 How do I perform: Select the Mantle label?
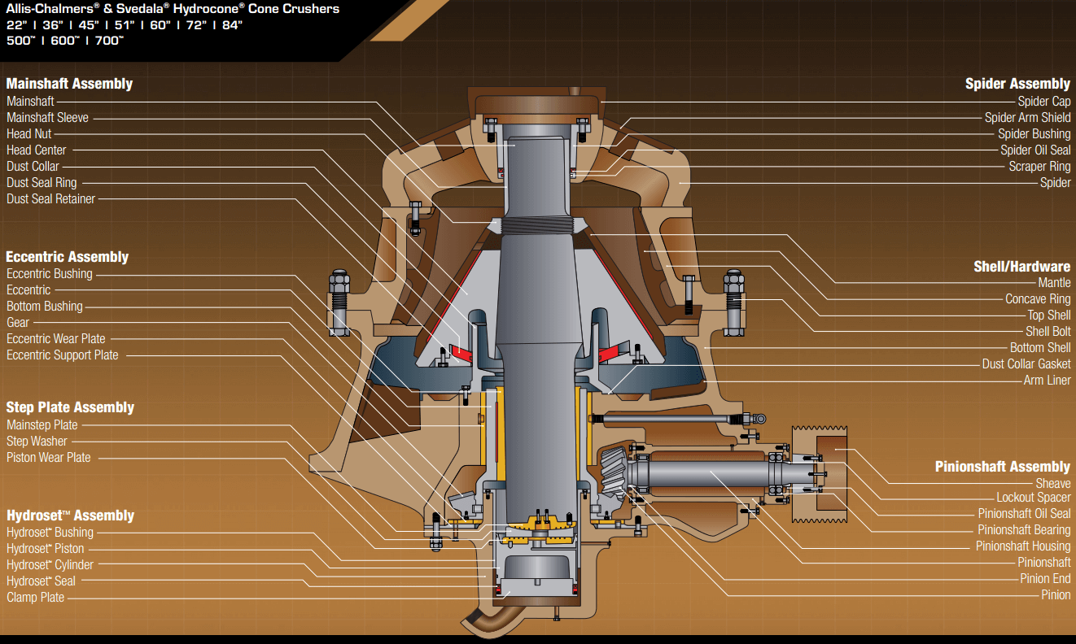(1054, 283)
